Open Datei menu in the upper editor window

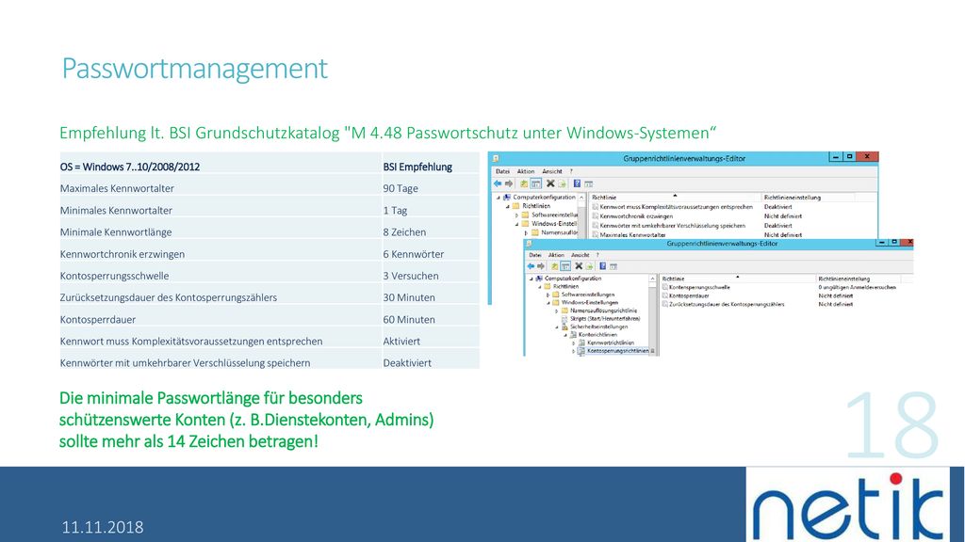point(503,171)
